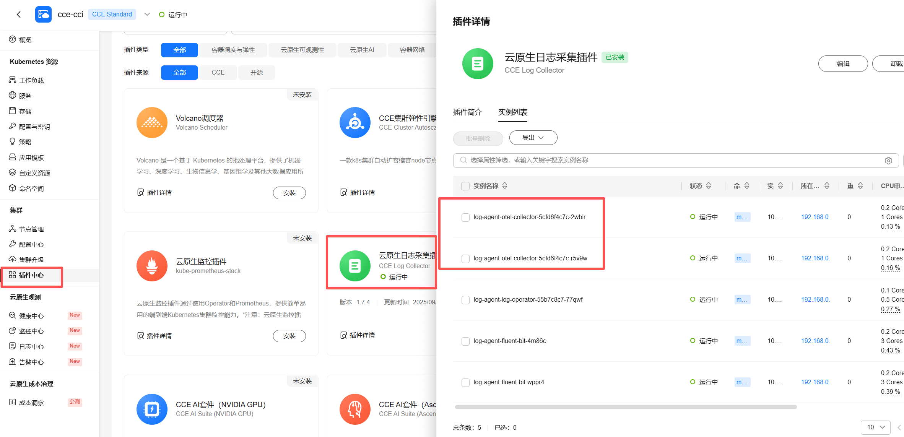Click the Volcano Scheduler plugin icon
This screenshot has width=904, height=437.
point(152,122)
